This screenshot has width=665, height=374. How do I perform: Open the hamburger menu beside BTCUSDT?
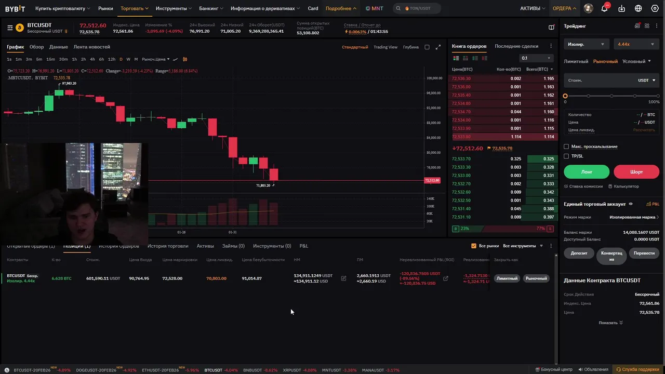coord(10,28)
